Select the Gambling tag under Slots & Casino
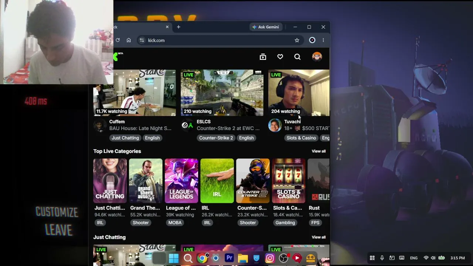This screenshot has width=473, height=266. point(285,223)
